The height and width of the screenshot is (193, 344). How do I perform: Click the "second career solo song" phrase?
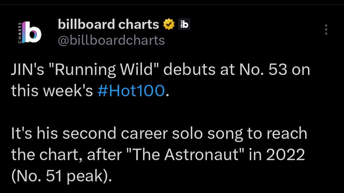(153, 134)
